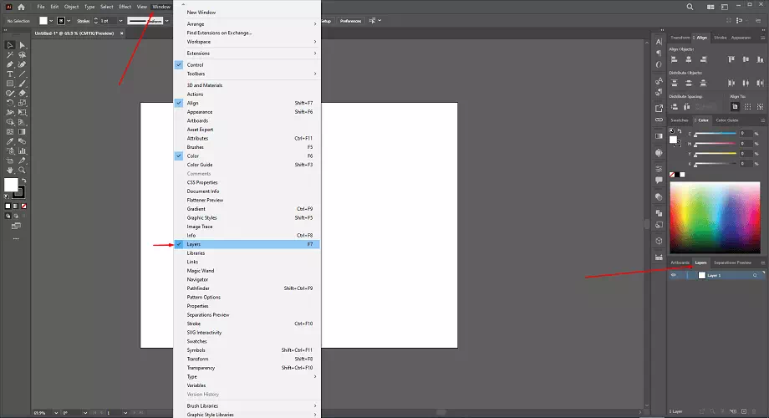This screenshot has width=769, height=418.
Task: Select the Eyedropper tool
Action: tap(10, 141)
